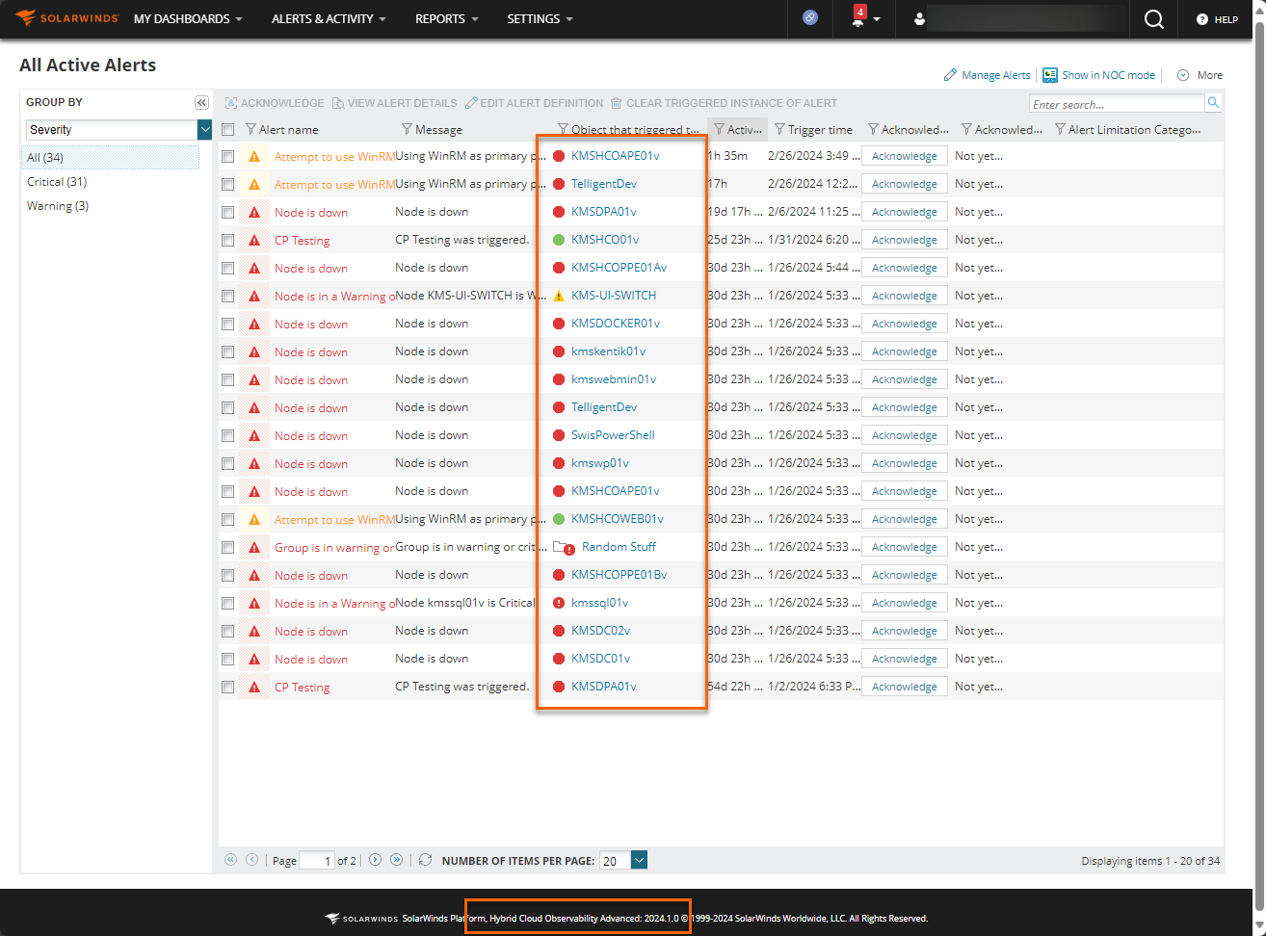The width and height of the screenshot is (1266, 936).
Task: Expand the More options menu
Action: point(1200,75)
